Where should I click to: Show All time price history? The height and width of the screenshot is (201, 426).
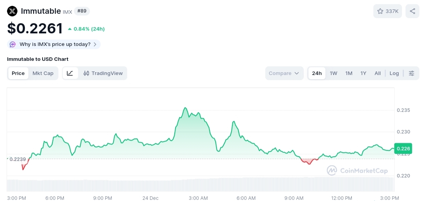[x=377, y=73]
